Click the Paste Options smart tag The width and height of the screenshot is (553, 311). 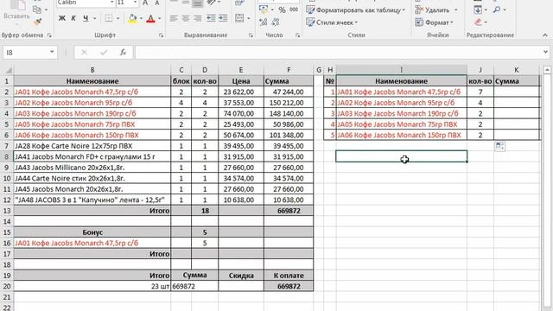(499, 146)
